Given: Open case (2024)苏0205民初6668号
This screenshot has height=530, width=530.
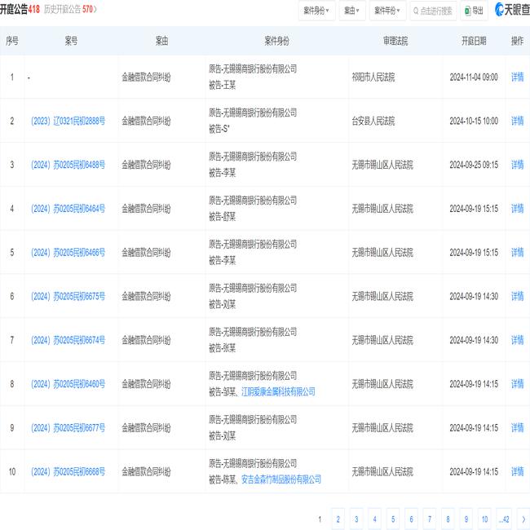Looking at the screenshot, I should (68, 471).
